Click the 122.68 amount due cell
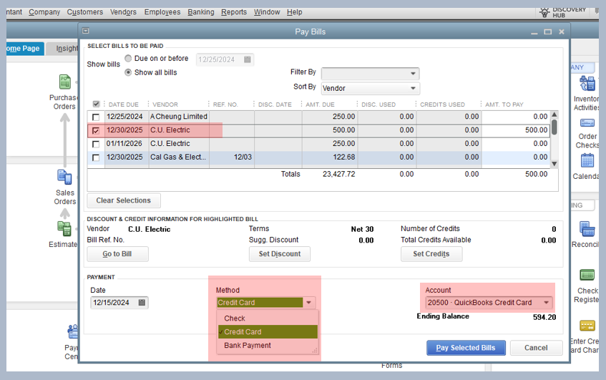606x380 pixels. click(x=329, y=157)
